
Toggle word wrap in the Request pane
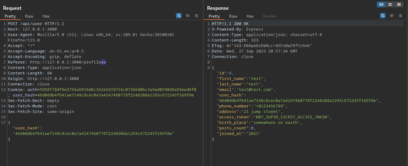click(179, 16)
